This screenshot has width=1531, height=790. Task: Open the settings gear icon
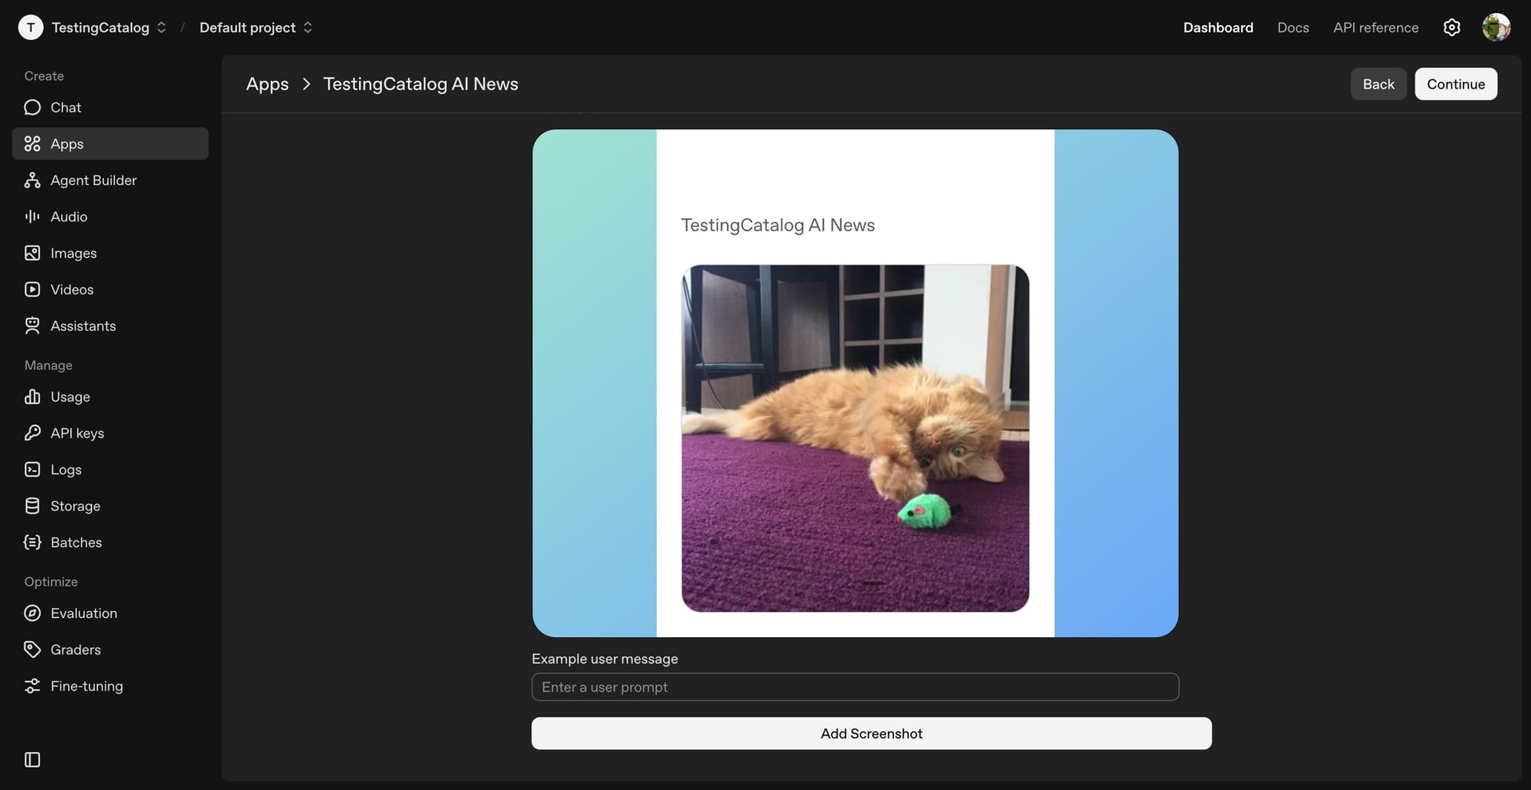1451,28
